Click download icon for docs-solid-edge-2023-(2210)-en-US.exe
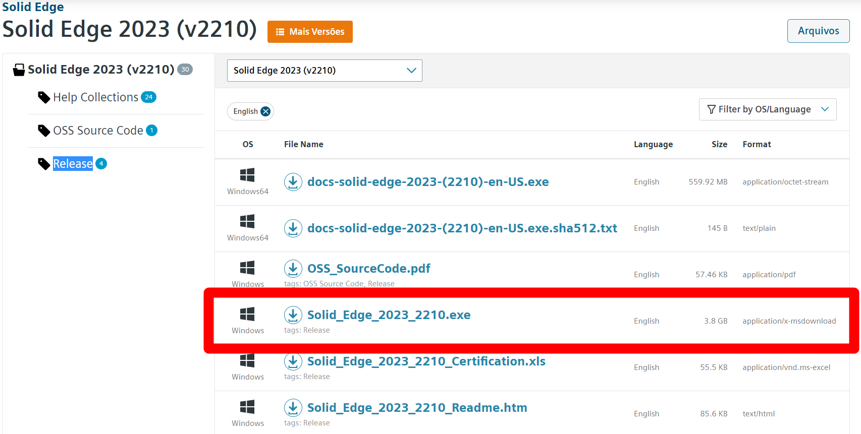This screenshot has width=861, height=434. pos(293,182)
